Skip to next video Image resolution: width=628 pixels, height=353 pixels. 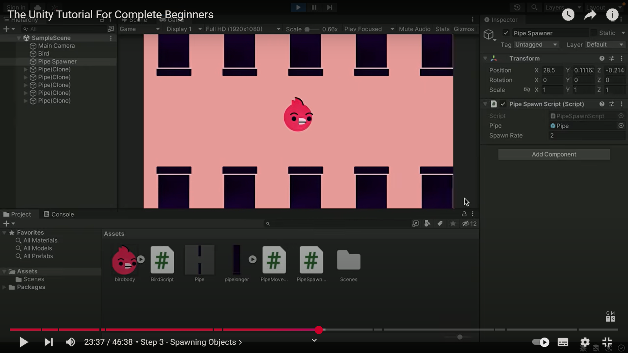tap(49, 342)
